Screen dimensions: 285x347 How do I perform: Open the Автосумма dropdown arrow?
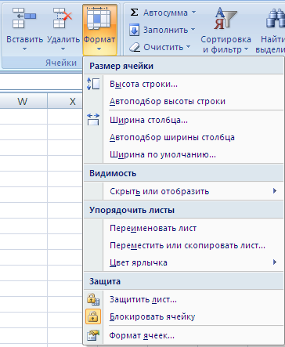pyautogui.click(x=193, y=13)
